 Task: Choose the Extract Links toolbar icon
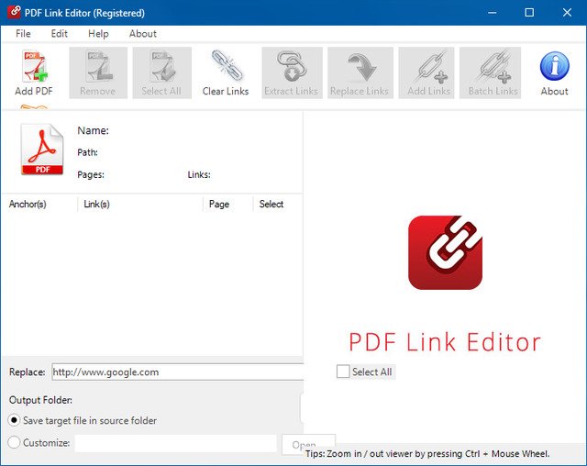291,67
